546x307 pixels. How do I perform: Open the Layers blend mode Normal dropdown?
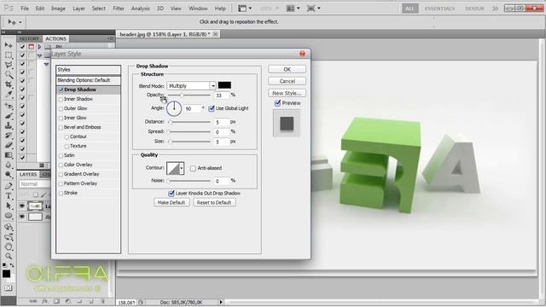pos(35,184)
